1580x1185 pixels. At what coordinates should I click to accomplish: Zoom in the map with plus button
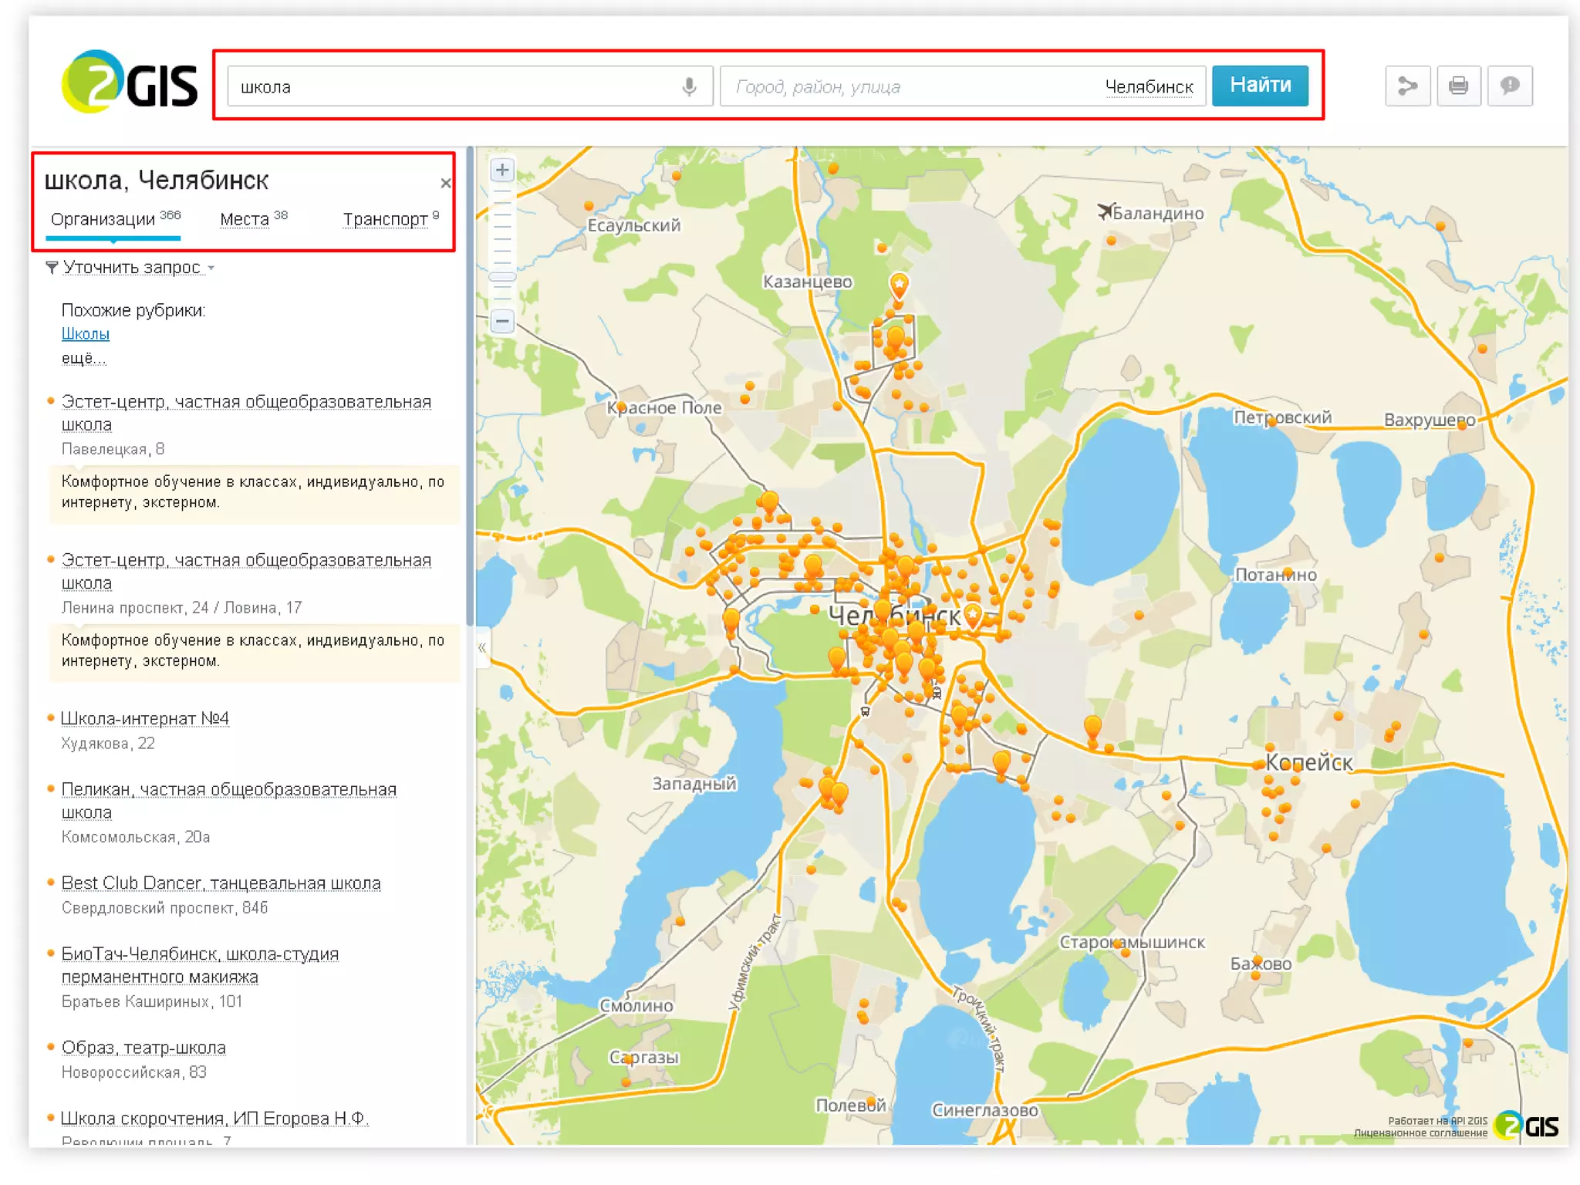point(502,170)
